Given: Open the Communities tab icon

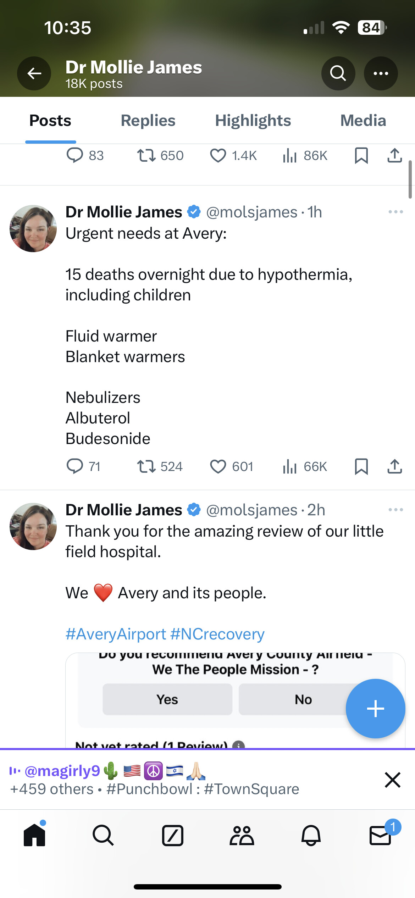Looking at the screenshot, I should (x=242, y=836).
